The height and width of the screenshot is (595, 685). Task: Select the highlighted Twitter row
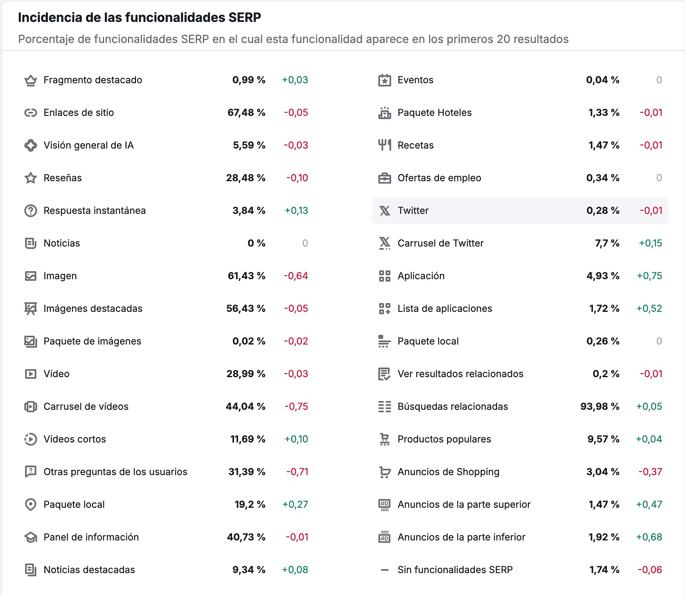pyautogui.click(x=518, y=210)
